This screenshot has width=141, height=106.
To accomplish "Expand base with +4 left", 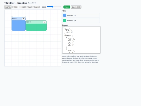I will 15,7.
